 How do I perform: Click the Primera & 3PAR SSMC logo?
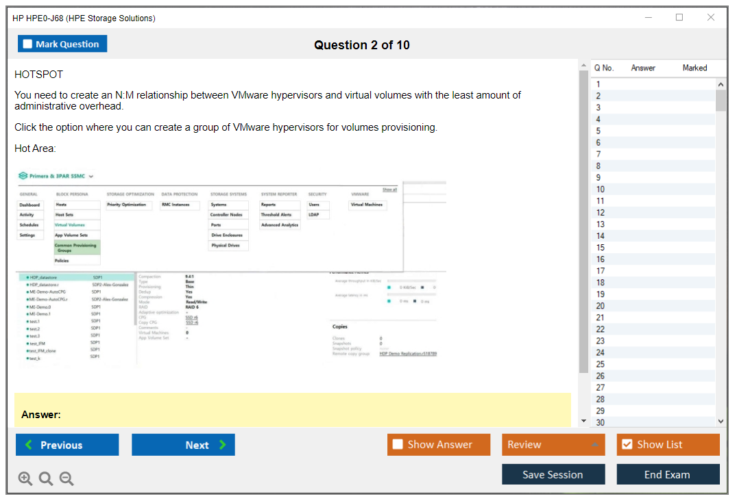coord(23,176)
